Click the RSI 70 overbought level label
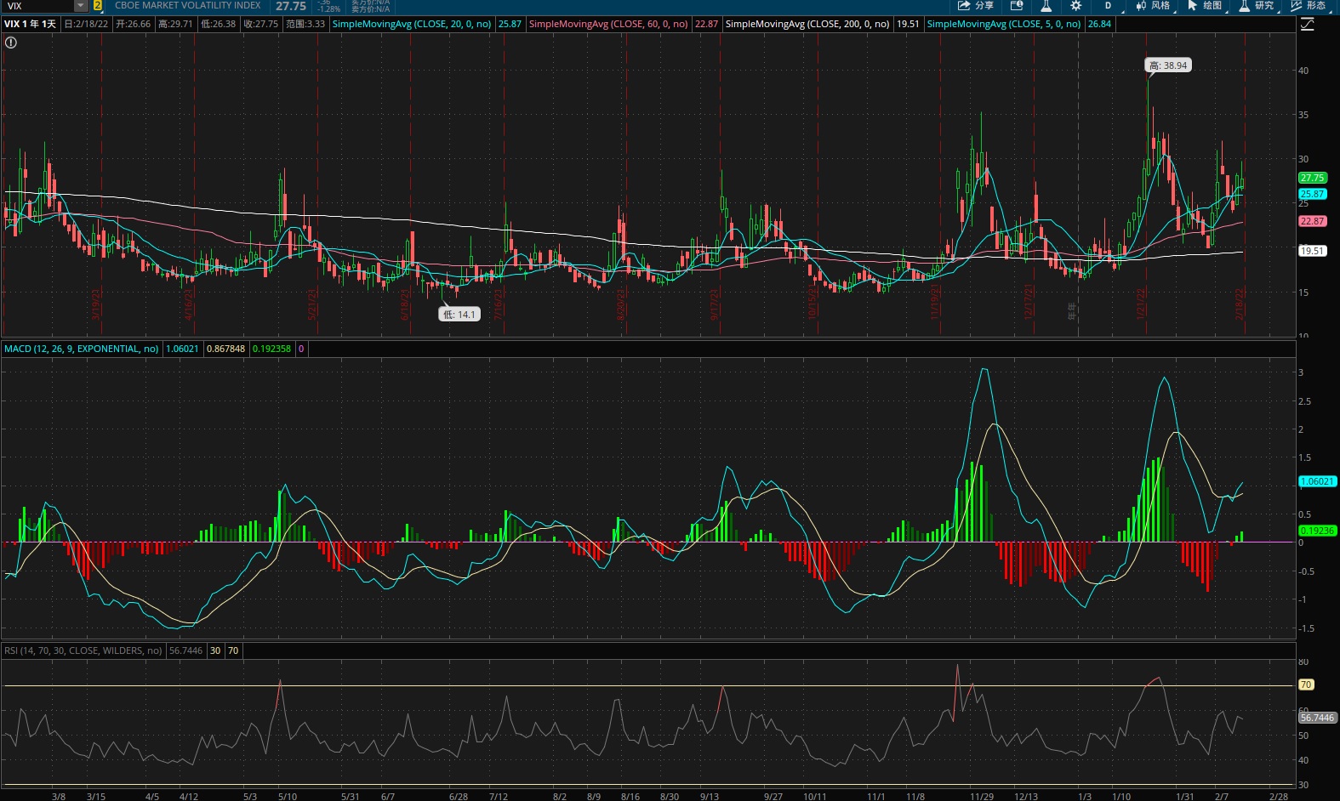The height and width of the screenshot is (801, 1340). tap(1306, 685)
